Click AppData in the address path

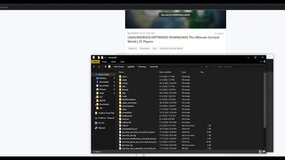coord(131,67)
